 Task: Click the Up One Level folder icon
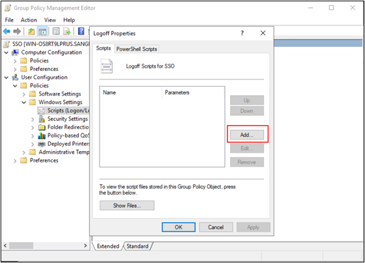point(31,31)
